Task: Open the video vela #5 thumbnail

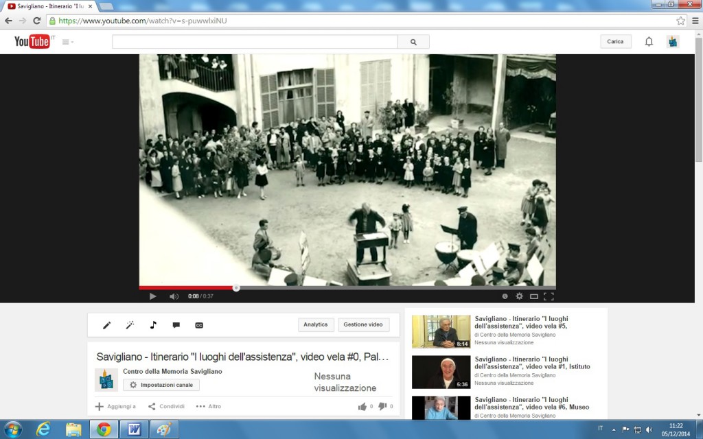Action: [441, 331]
